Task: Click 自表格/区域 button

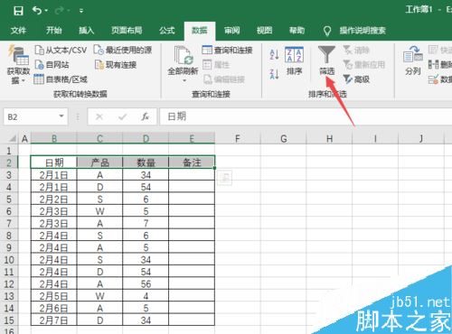Action: (x=61, y=79)
